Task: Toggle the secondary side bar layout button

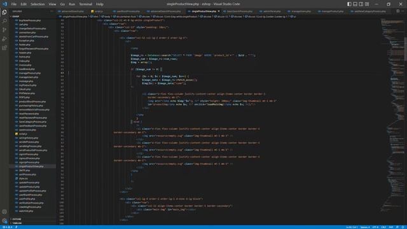Action: point(361,4)
